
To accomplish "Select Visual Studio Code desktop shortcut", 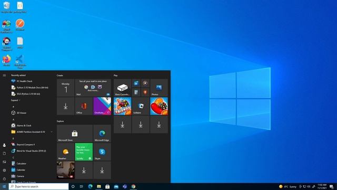I will click(20, 62).
